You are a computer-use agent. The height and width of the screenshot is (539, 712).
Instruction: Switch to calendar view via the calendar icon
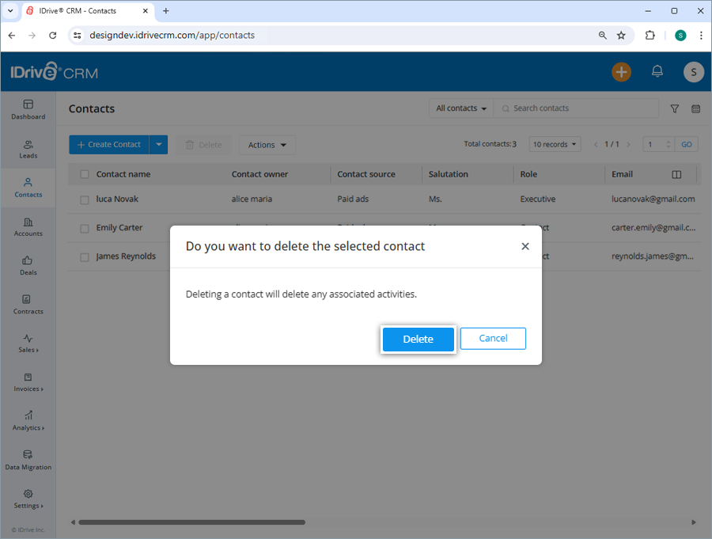point(696,108)
